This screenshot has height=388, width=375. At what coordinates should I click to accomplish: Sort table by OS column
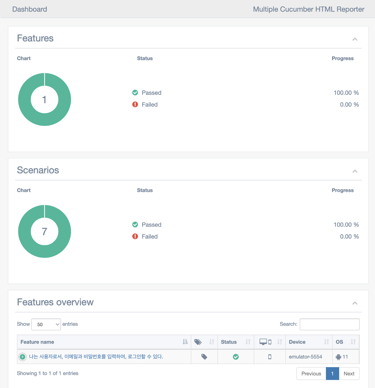pyautogui.click(x=346, y=342)
